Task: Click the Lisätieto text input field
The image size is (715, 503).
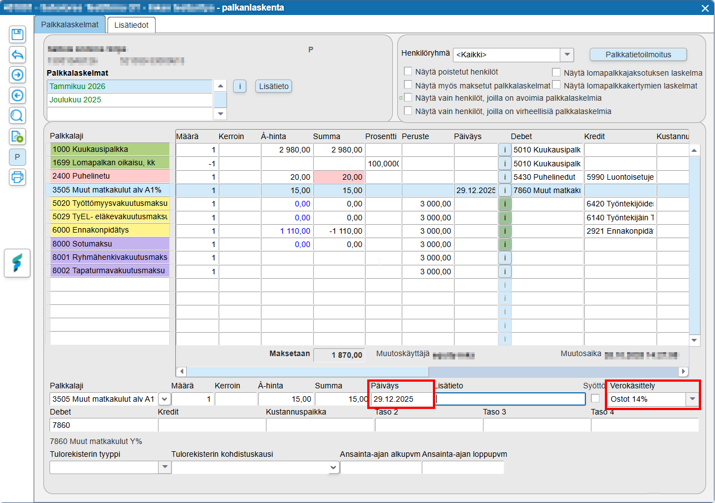Action: tap(510, 399)
